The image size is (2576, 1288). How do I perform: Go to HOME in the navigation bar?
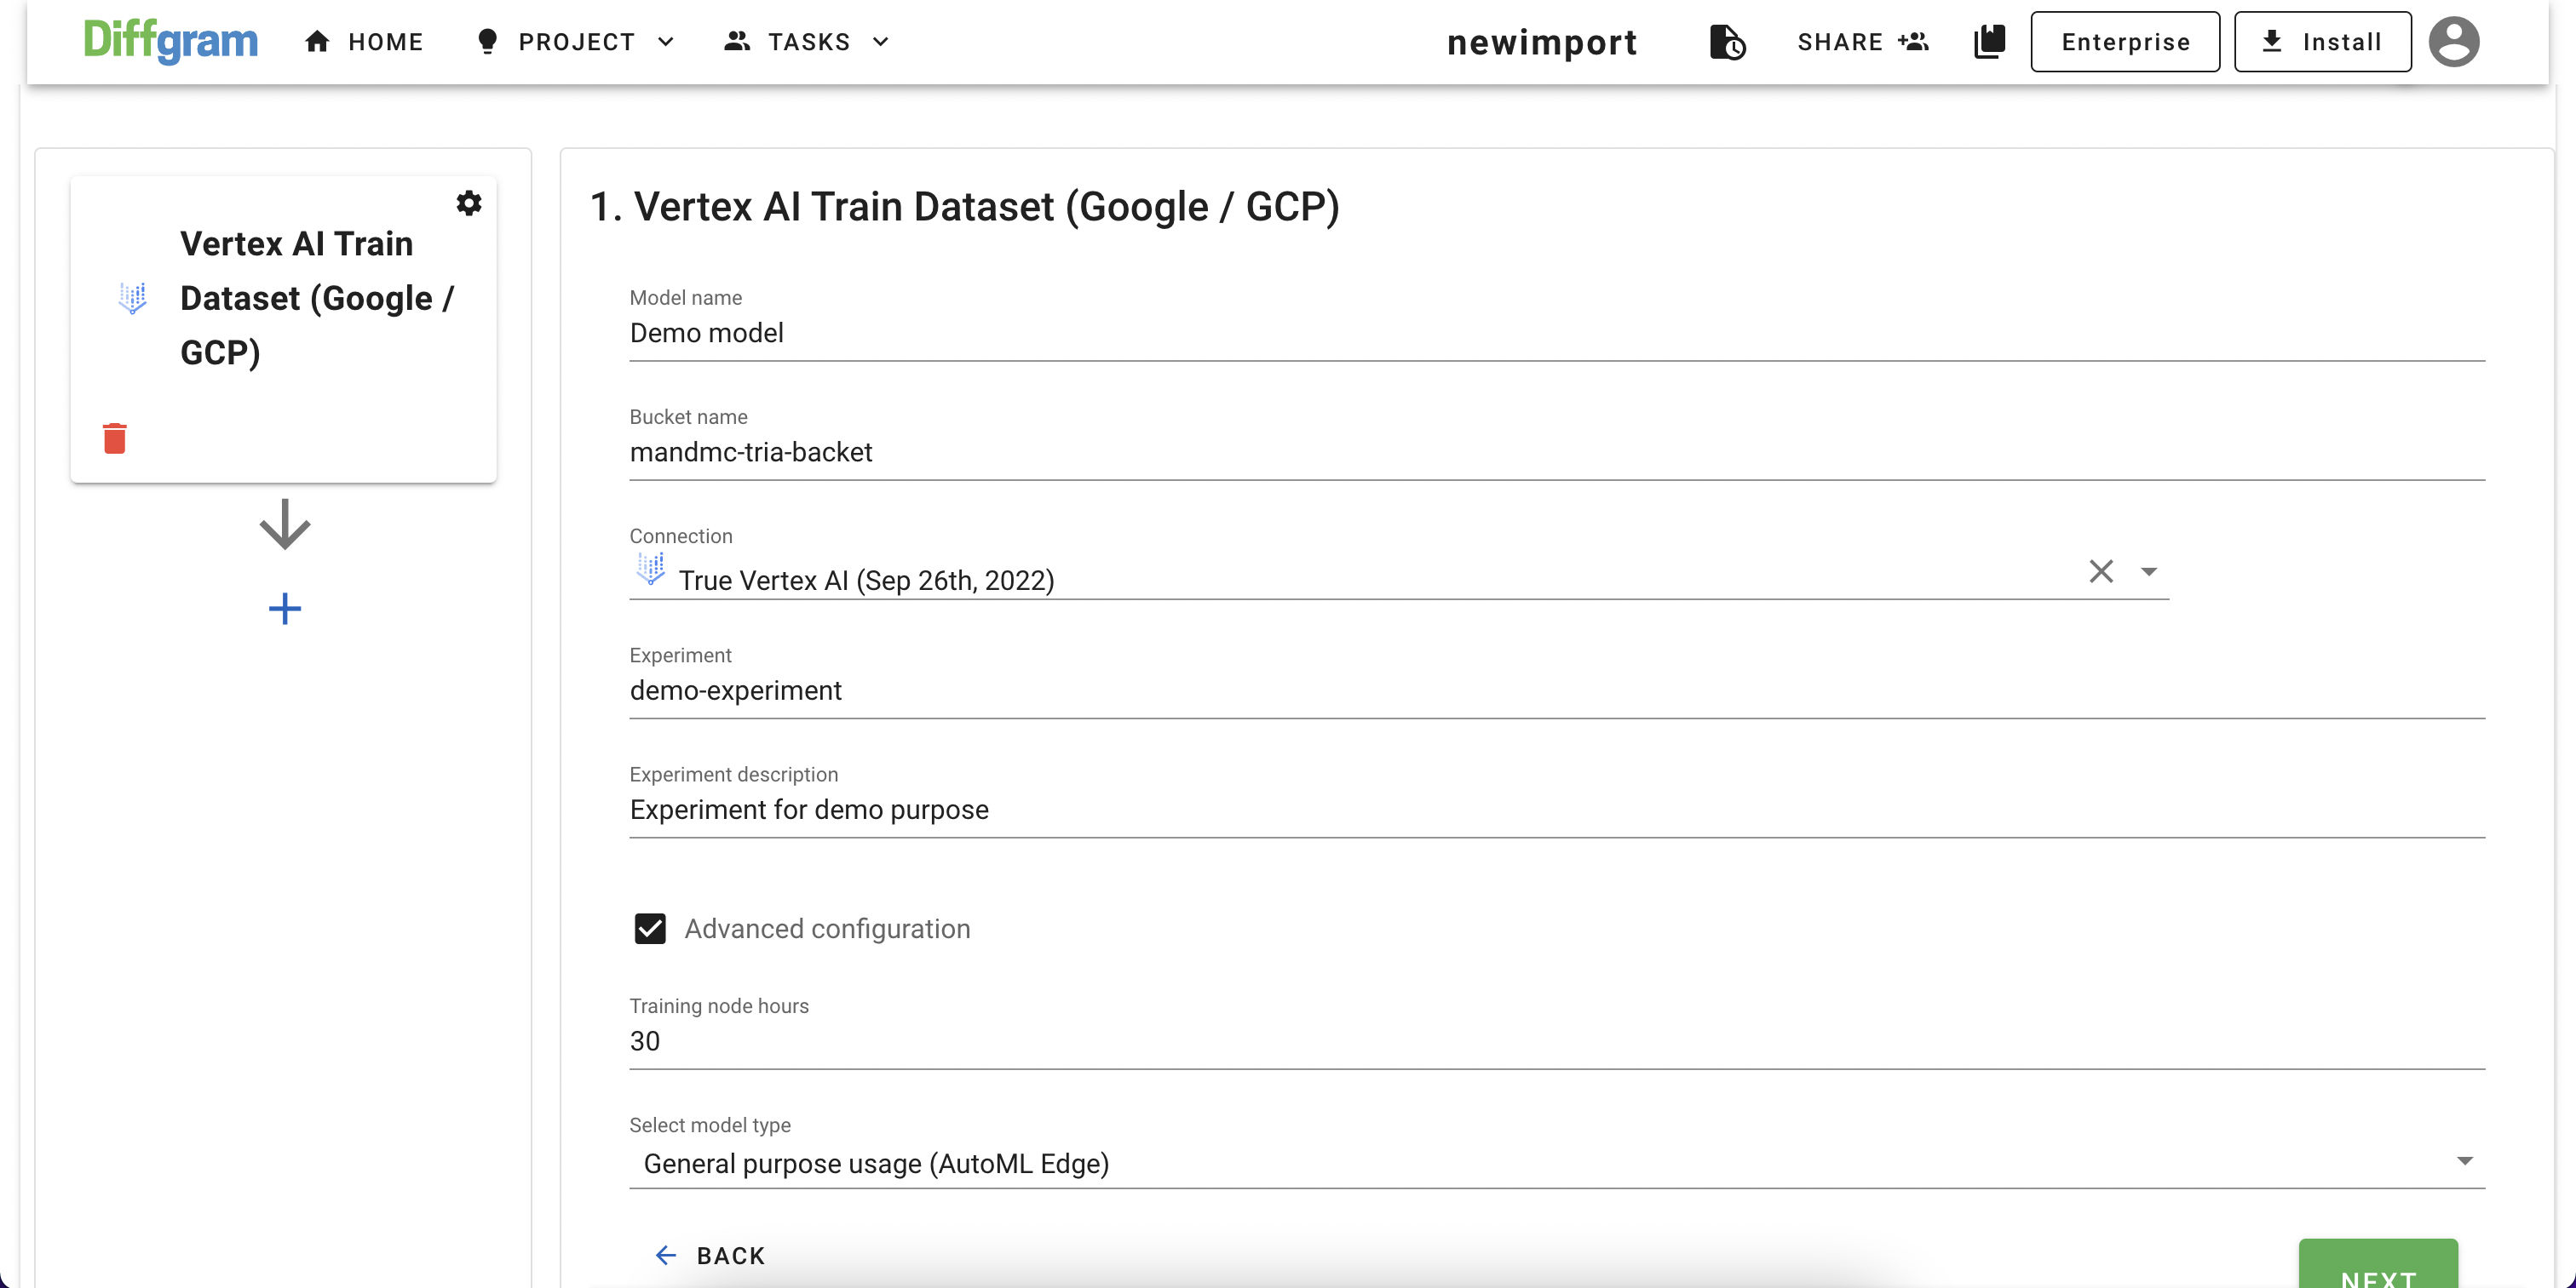364,42
